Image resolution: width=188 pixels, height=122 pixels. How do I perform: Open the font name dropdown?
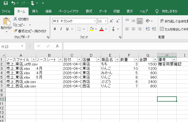pos(95,21)
